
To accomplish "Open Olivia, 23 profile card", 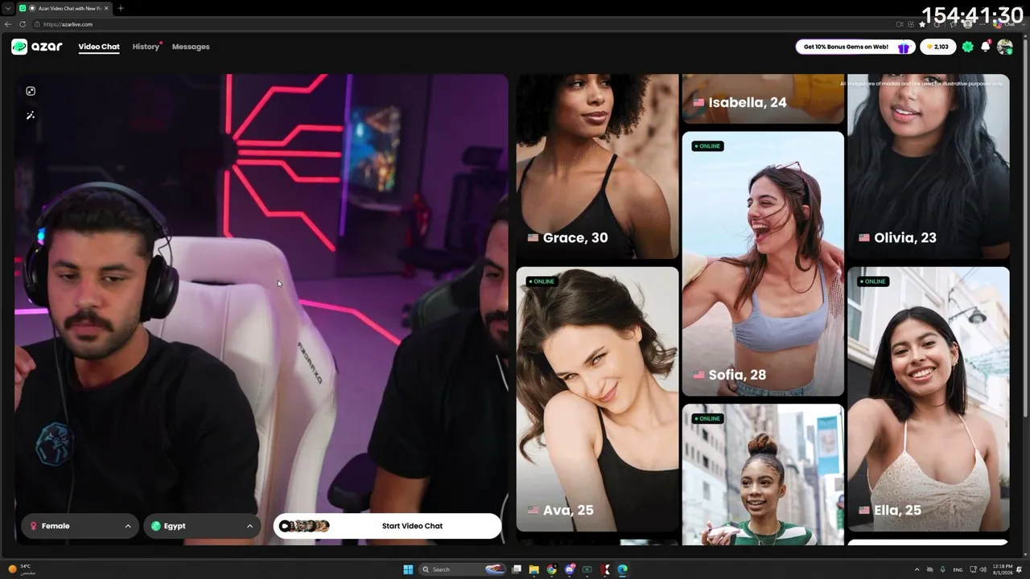I will pos(929,166).
